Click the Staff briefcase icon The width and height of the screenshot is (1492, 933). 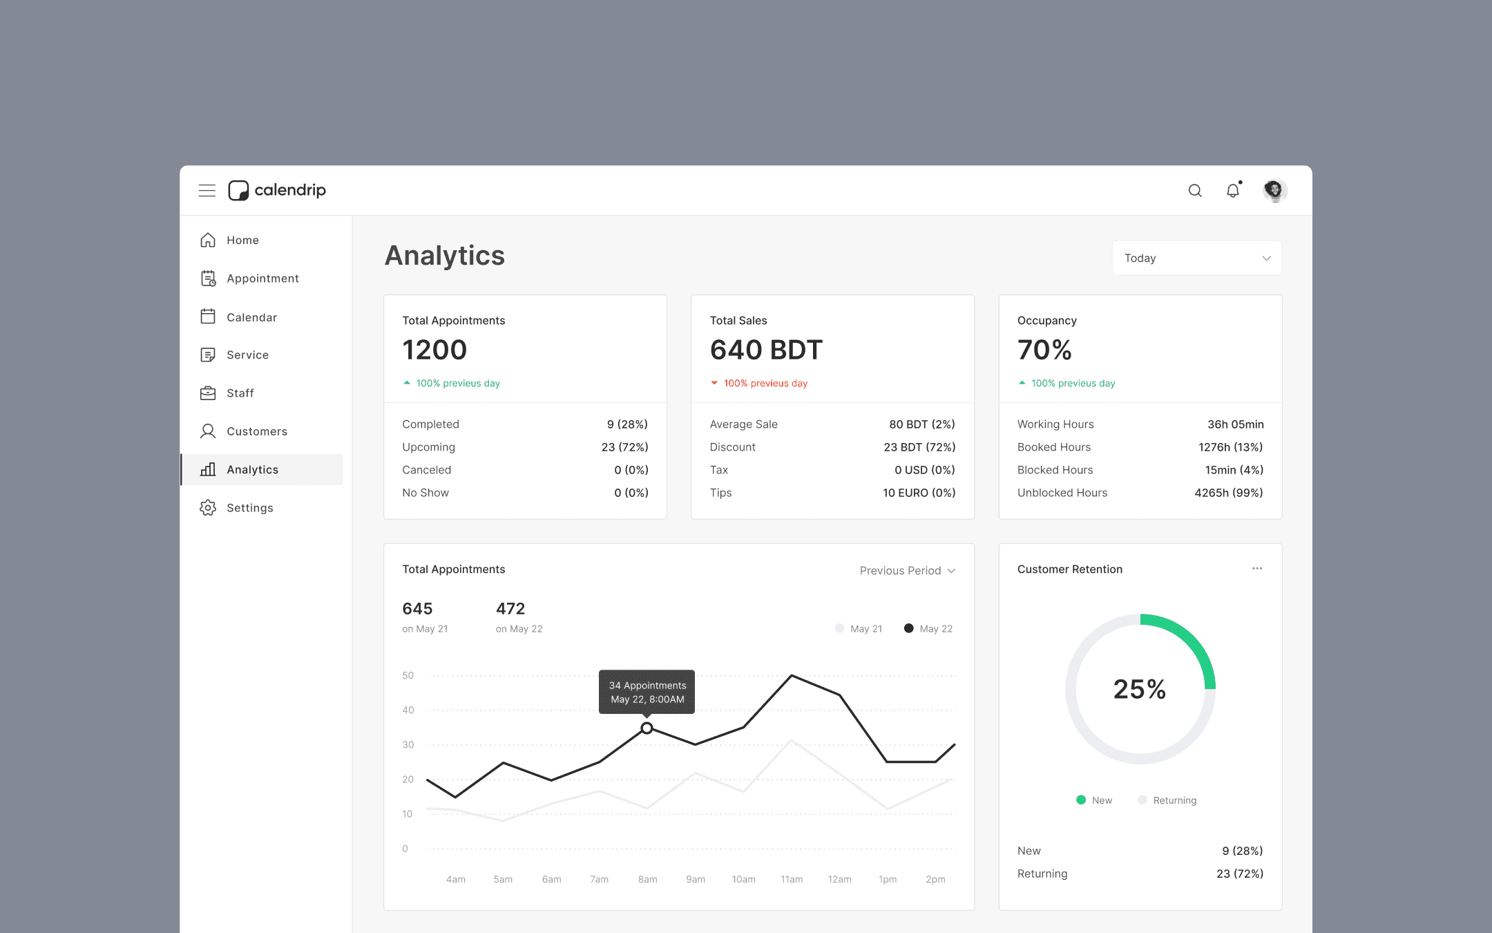208,393
